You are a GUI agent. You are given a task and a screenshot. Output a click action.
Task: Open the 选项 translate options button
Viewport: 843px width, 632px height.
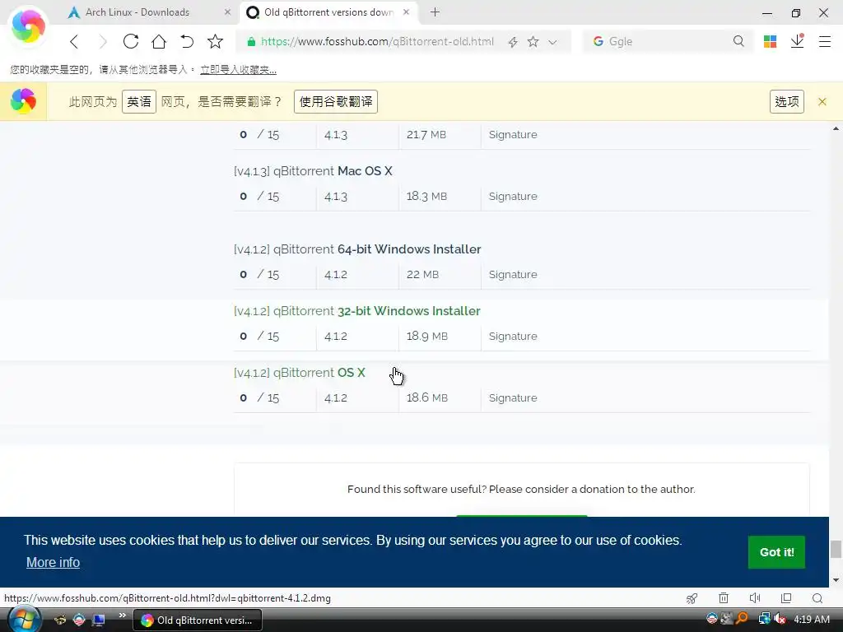click(x=786, y=101)
